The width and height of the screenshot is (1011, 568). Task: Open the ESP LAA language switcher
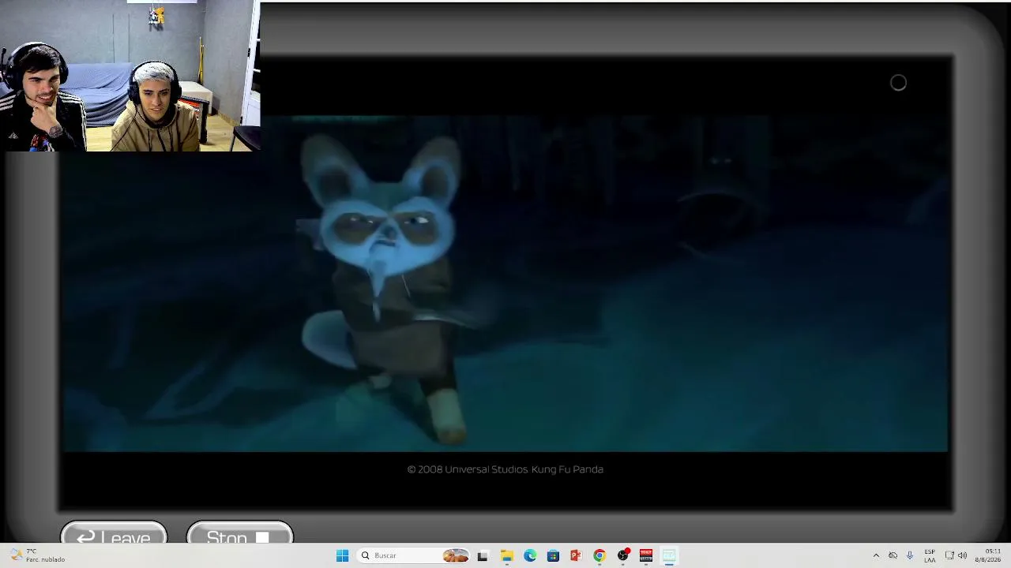tap(930, 555)
